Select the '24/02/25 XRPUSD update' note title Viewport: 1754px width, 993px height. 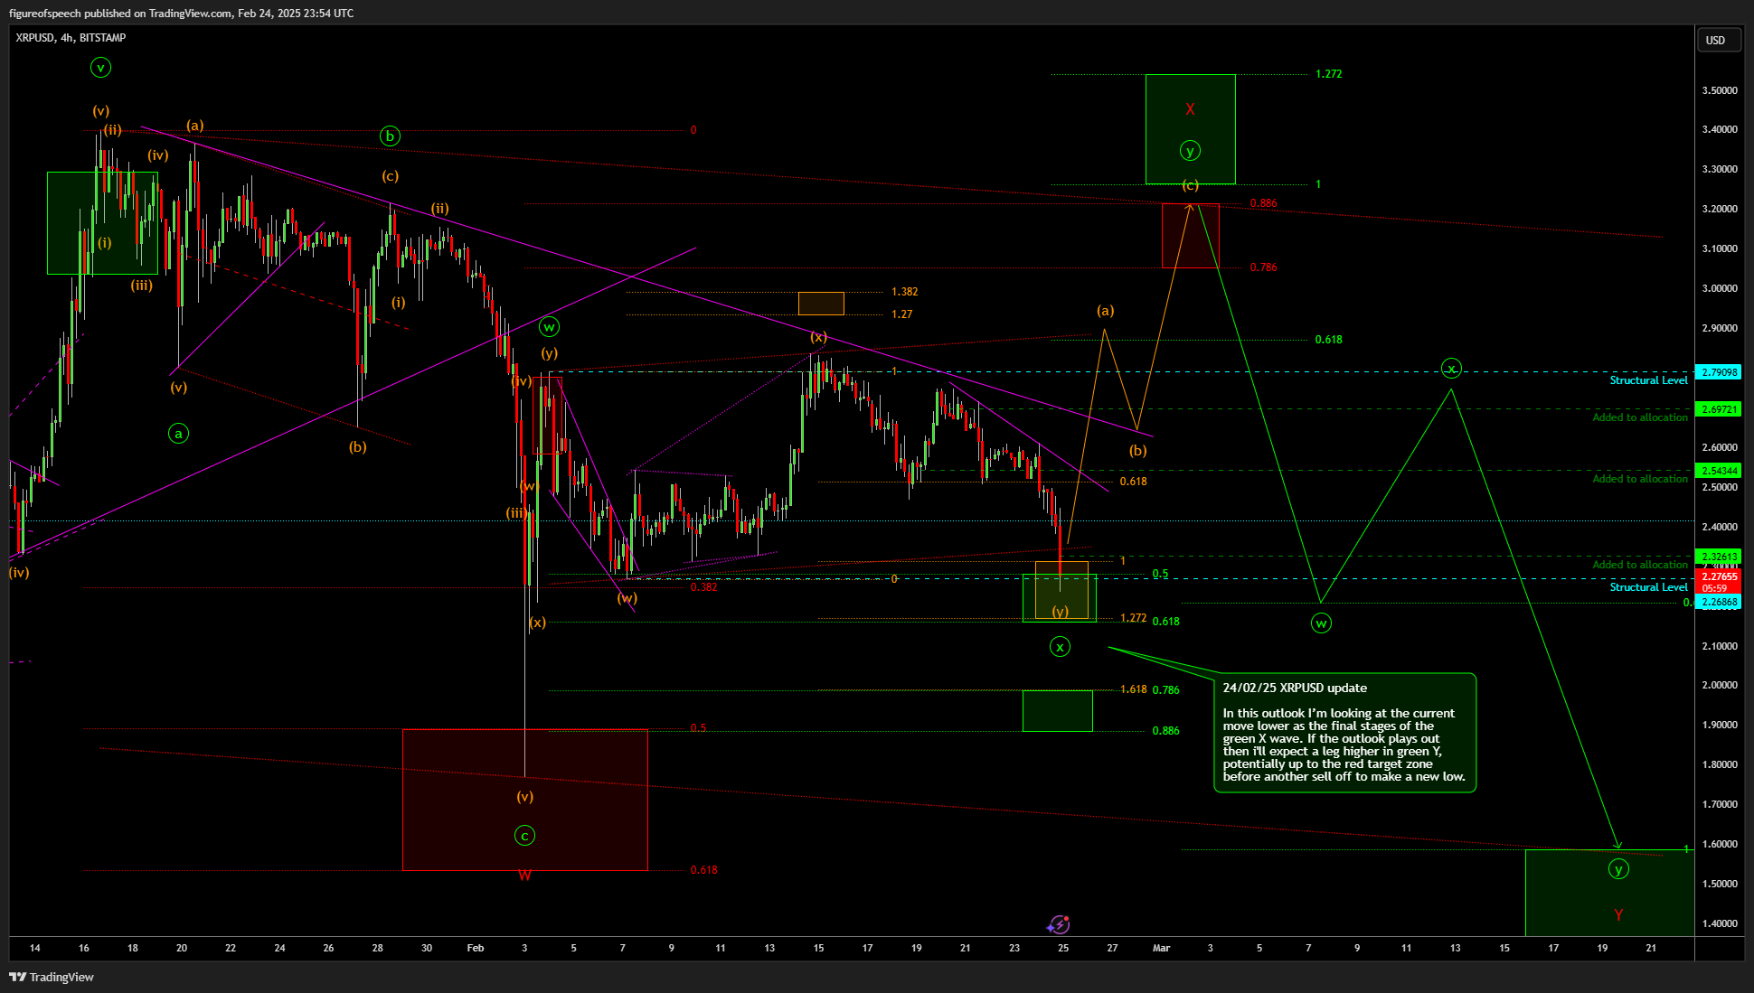click(1295, 689)
